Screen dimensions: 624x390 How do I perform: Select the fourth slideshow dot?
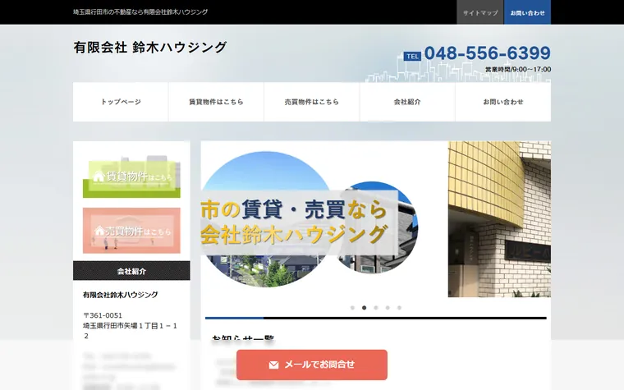point(388,308)
